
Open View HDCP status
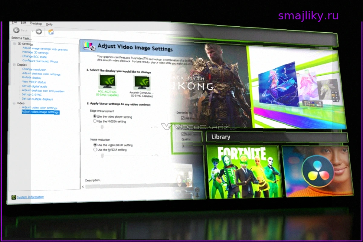click(x=34, y=82)
